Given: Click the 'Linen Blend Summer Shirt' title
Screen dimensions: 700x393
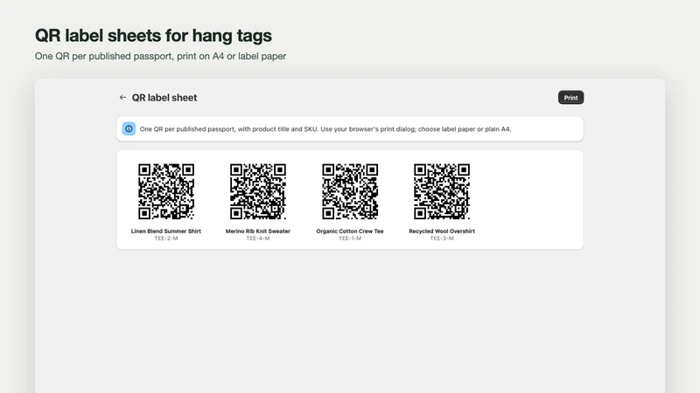Looking at the screenshot, I should (166, 231).
